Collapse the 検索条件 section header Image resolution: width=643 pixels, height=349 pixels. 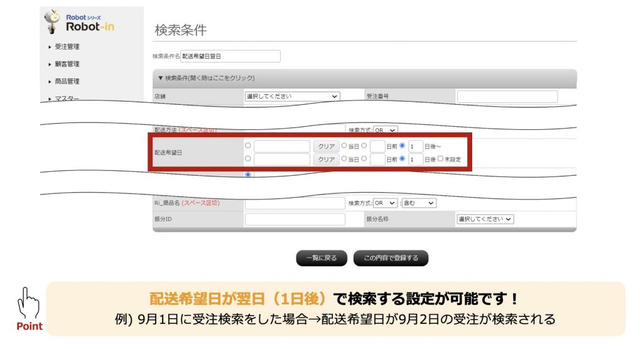365,78
